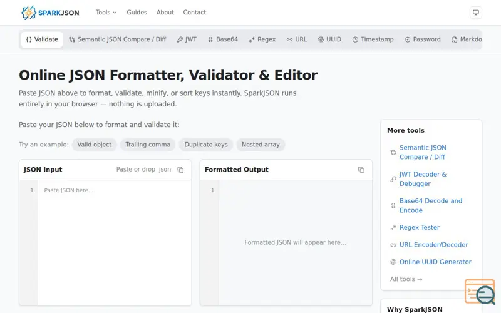Click the Formatted Output display area

pos(295,243)
